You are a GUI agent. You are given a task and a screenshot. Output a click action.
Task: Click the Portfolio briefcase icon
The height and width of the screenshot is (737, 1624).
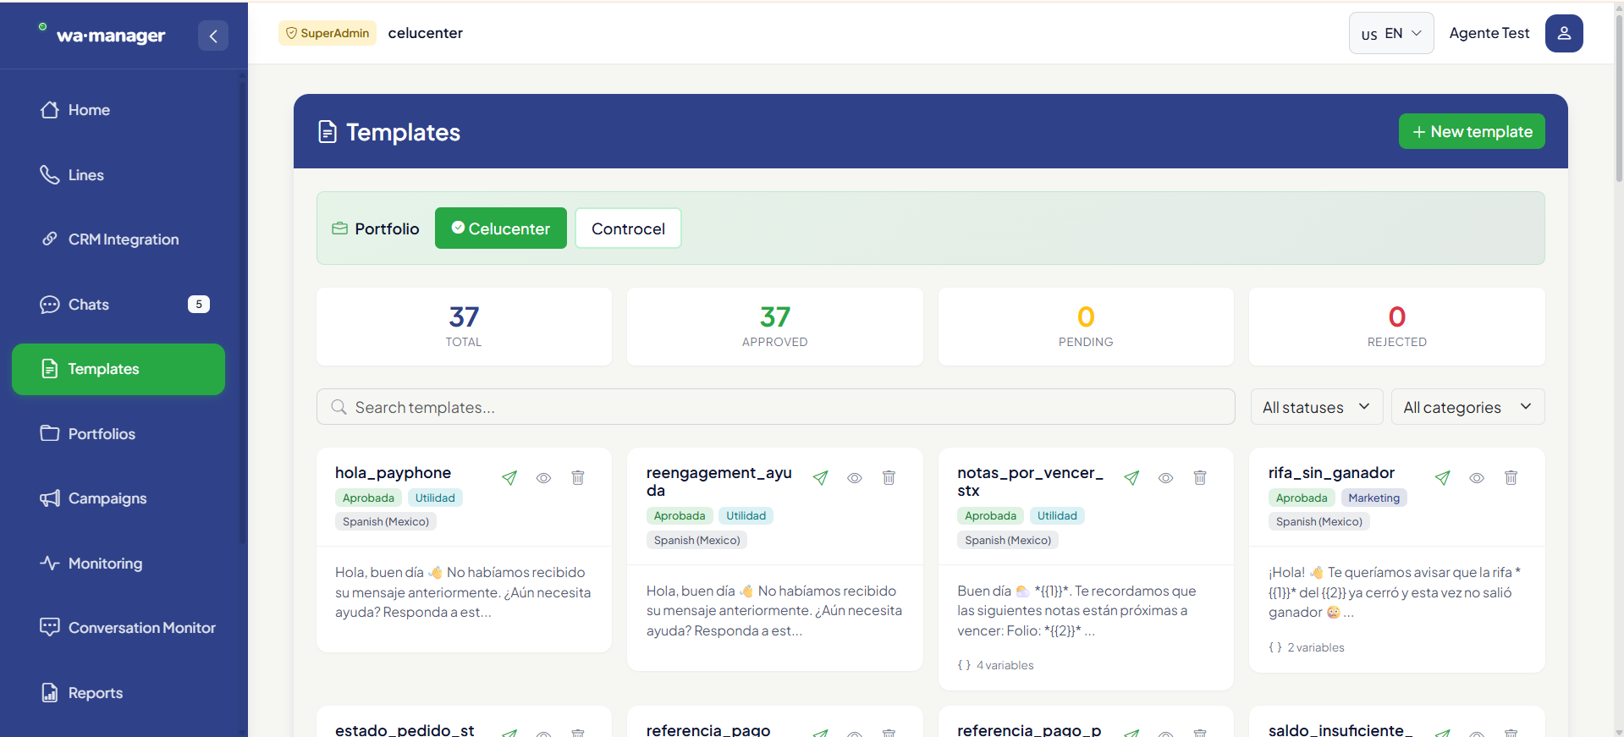point(340,228)
